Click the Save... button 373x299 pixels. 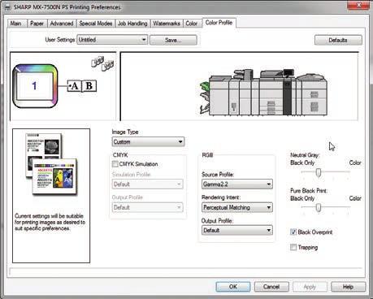pyautogui.click(x=173, y=40)
